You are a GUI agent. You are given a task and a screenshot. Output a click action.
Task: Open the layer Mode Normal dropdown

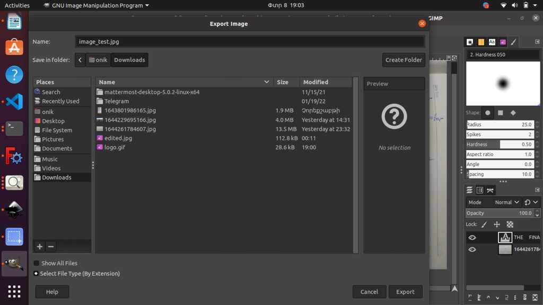(x=506, y=202)
